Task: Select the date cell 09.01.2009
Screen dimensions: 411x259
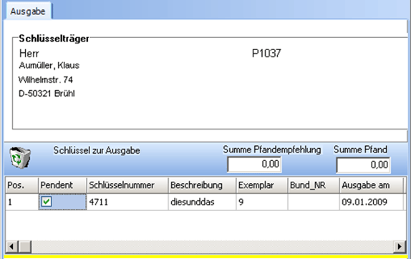Action: point(372,202)
